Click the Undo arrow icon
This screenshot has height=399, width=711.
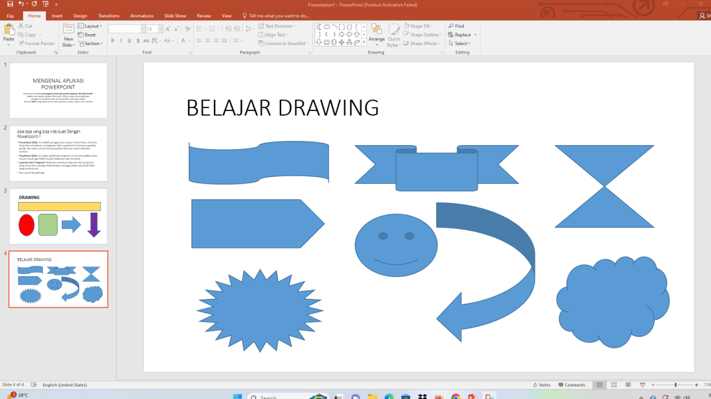[20, 4]
